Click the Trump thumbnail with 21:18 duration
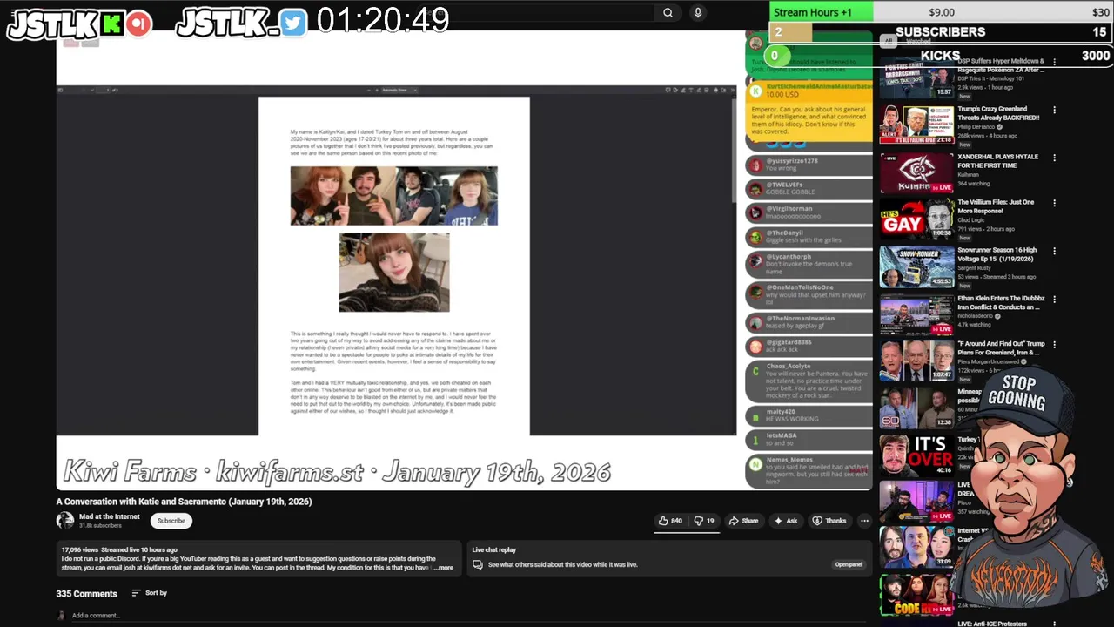The height and width of the screenshot is (627, 1114). click(916, 125)
